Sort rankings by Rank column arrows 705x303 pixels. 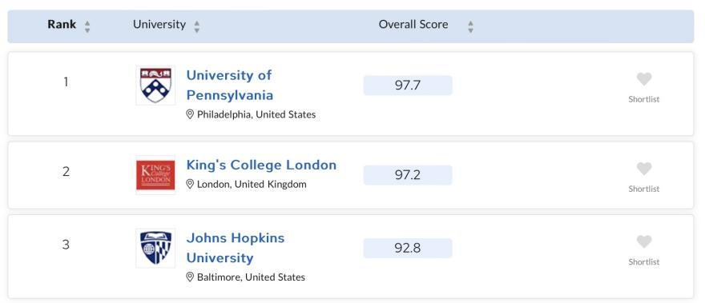click(x=87, y=26)
